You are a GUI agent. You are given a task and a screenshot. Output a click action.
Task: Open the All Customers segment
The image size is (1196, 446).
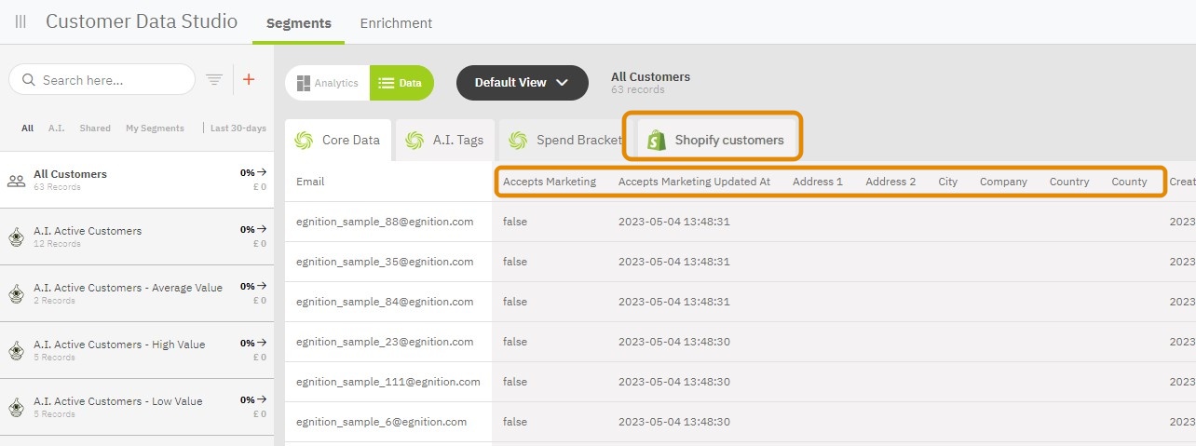tap(137, 180)
